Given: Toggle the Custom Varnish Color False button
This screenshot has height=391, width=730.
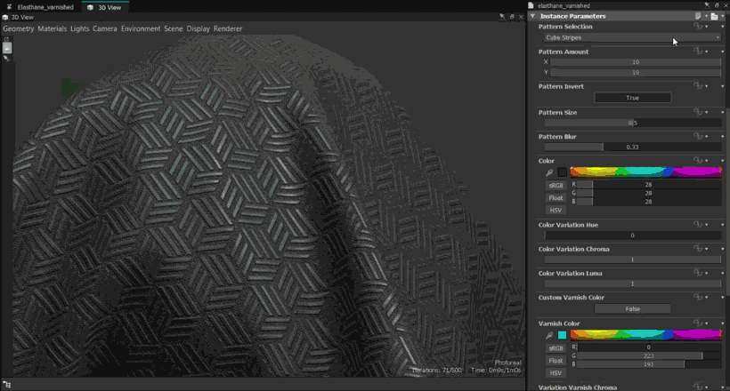Looking at the screenshot, I should [632, 308].
